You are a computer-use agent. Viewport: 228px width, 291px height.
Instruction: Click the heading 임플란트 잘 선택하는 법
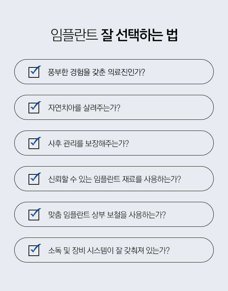click(114, 35)
